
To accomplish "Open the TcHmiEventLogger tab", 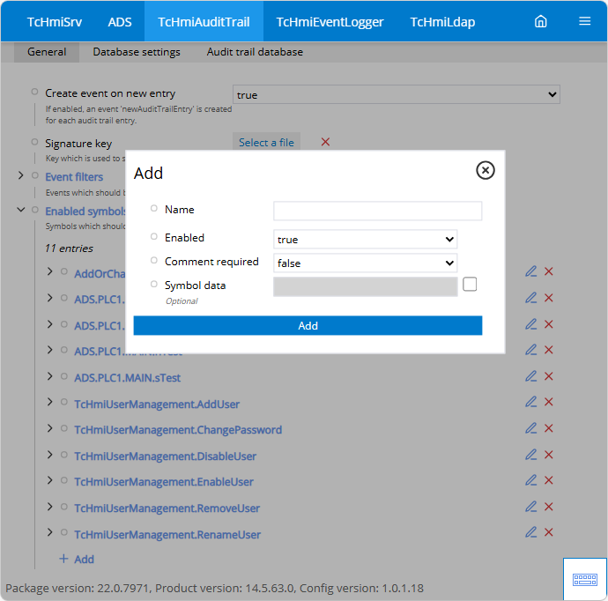I will (330, 22).
